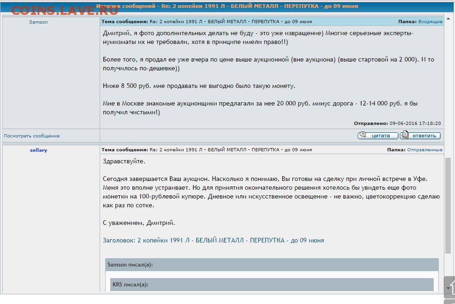Open the Заголовок: 2 копейки 1991 Л link

[213, 240]
